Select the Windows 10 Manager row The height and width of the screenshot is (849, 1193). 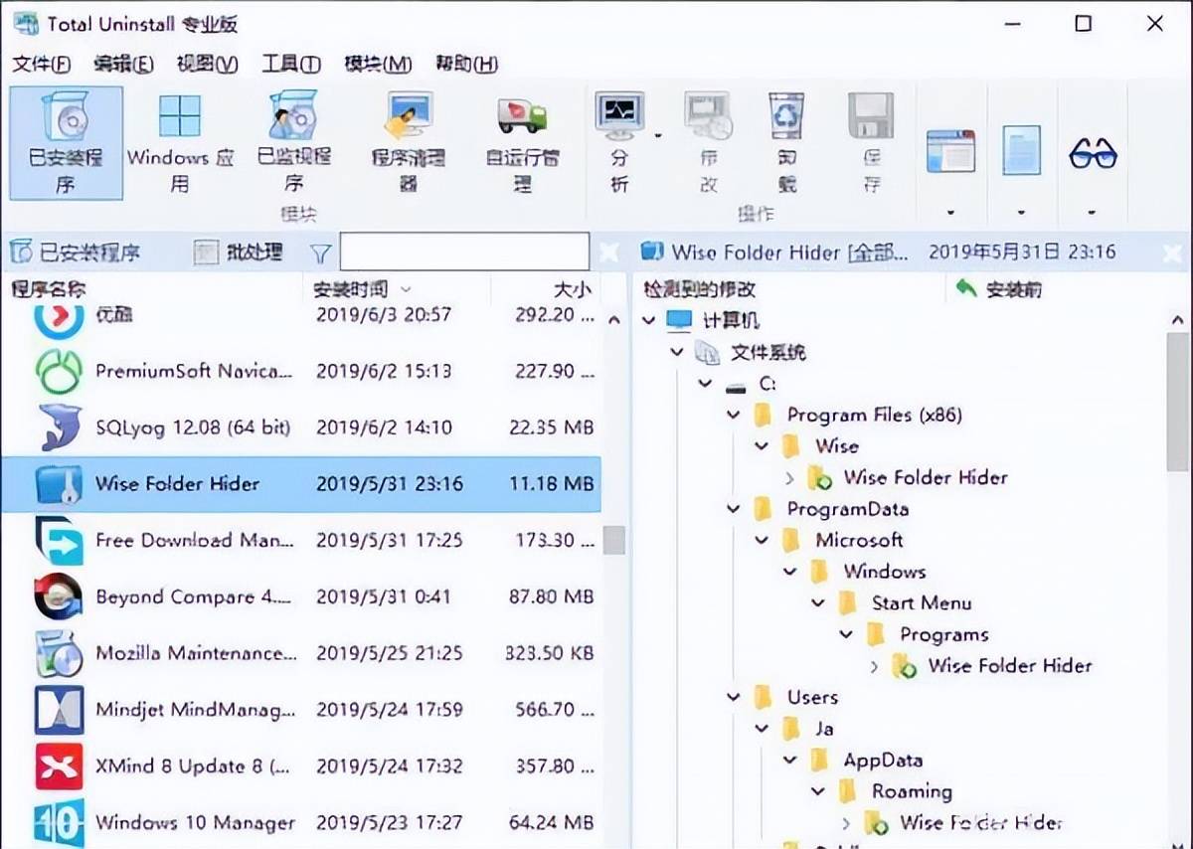pyautogui.click(x=301, y=822)
